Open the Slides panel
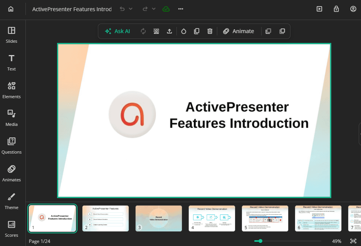 [12, 35]
